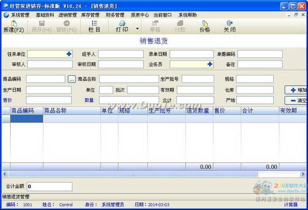Image resolution: width=308 pixels, height=210 pixels.
Task: Click the 关闭 close toolbar icon
Action: (229, 23)
